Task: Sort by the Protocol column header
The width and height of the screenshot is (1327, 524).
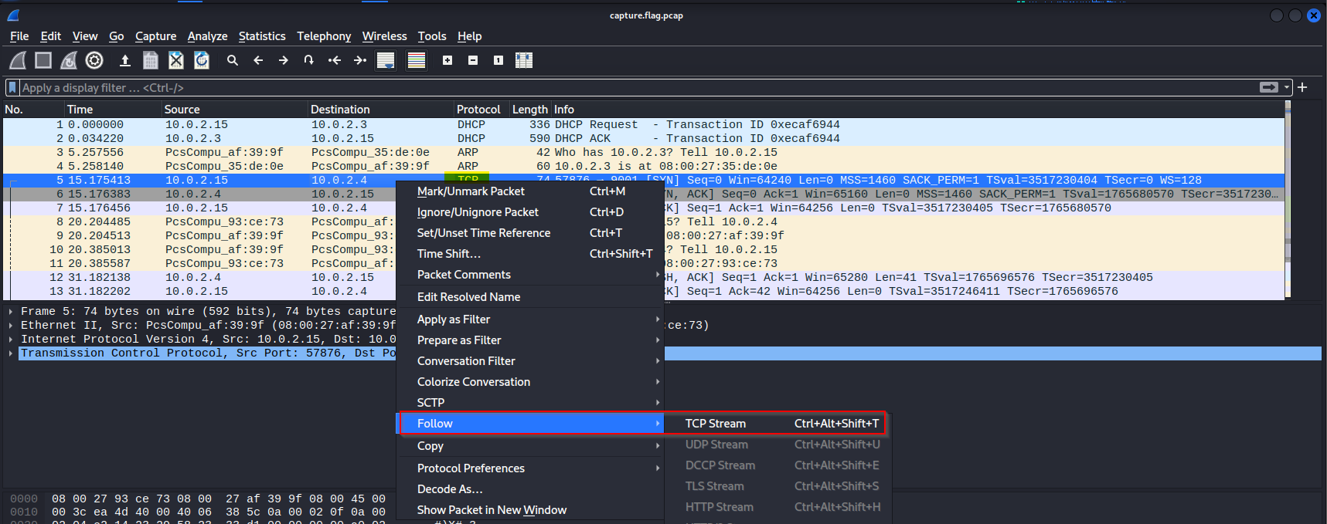Action: point(481,110)
